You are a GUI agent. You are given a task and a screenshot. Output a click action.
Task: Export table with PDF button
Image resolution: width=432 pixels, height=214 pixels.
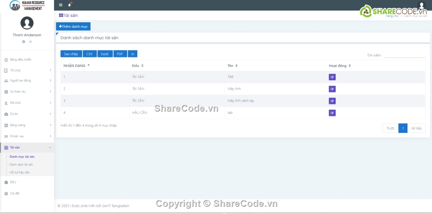pos(120,54)
